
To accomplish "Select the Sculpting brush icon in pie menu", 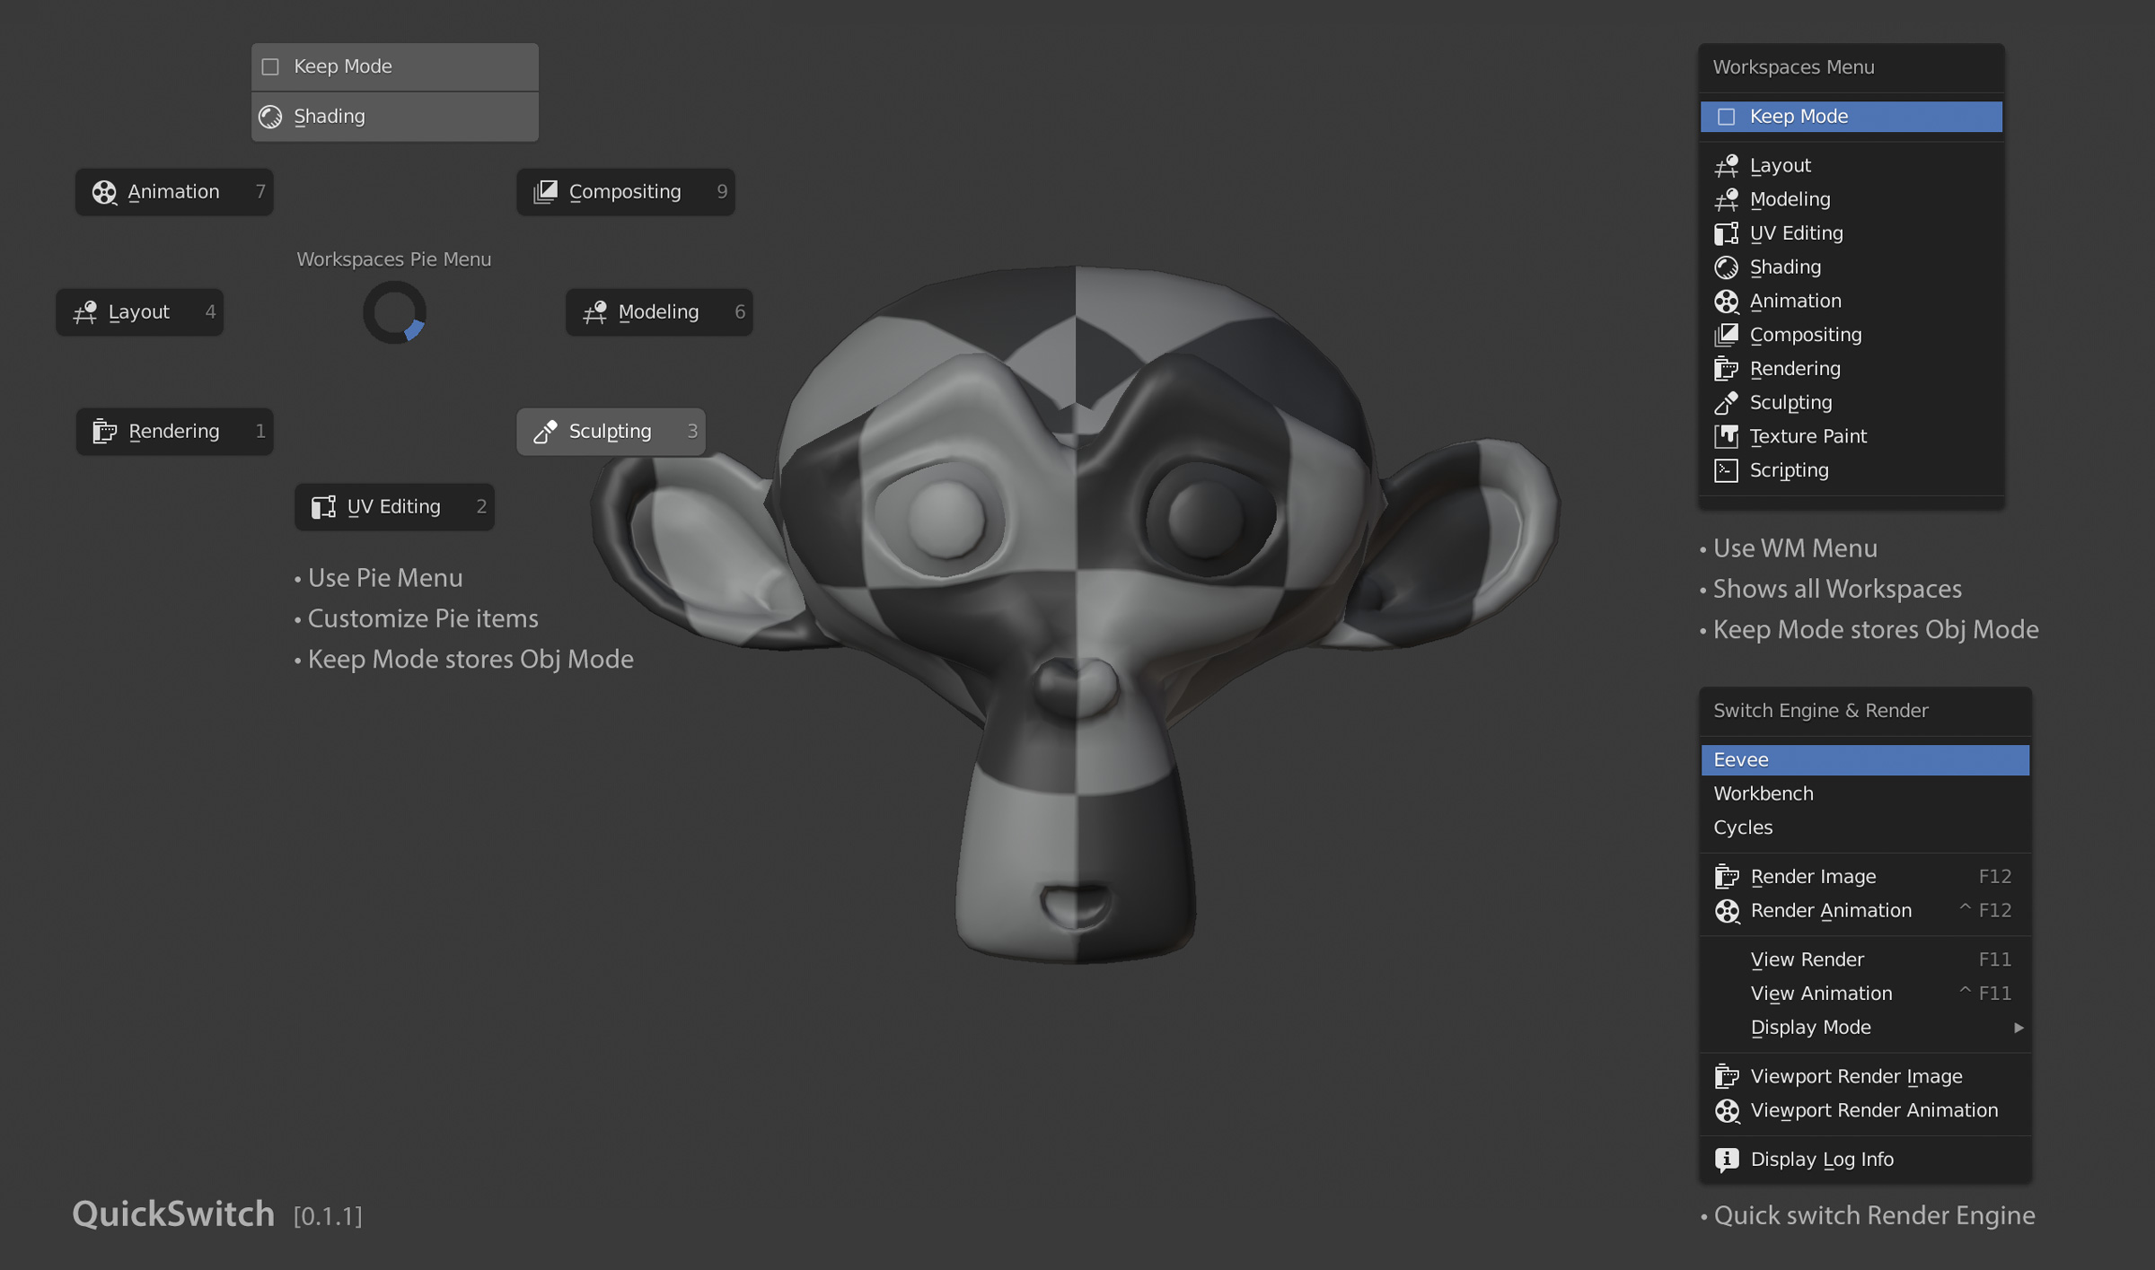I will tap(545, 432).
